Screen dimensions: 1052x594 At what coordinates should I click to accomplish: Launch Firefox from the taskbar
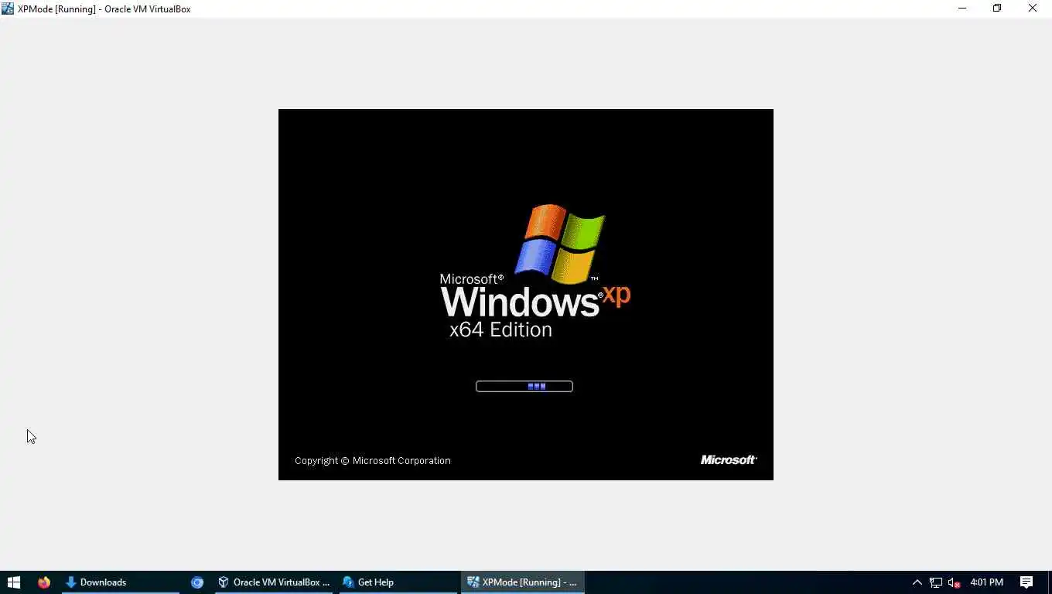coord(44,582)
